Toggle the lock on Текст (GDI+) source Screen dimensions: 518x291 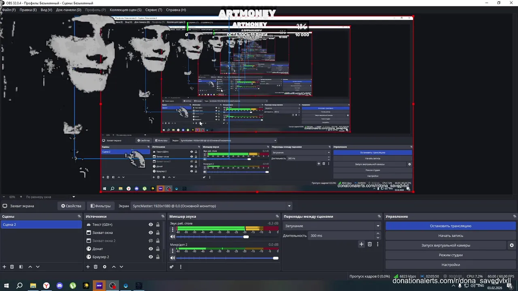158,225
